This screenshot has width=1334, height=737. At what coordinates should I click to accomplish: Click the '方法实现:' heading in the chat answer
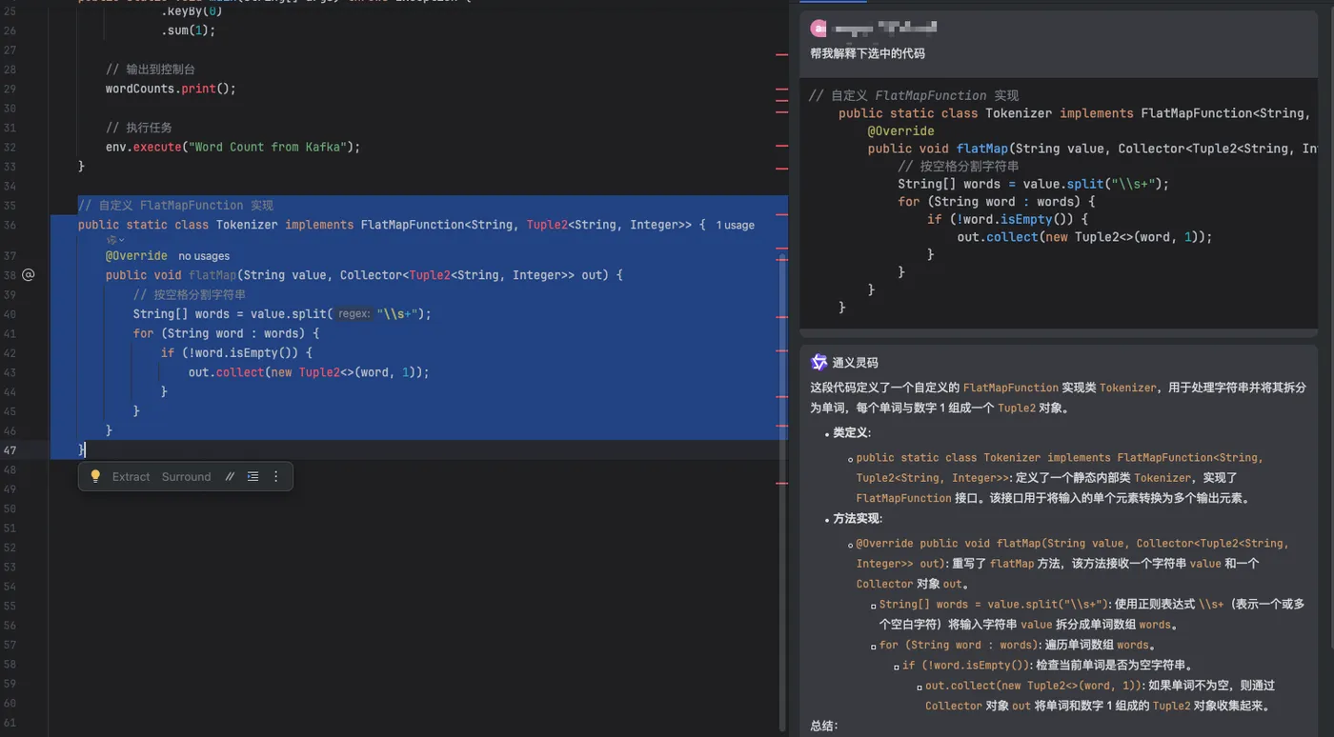[859, 520]
